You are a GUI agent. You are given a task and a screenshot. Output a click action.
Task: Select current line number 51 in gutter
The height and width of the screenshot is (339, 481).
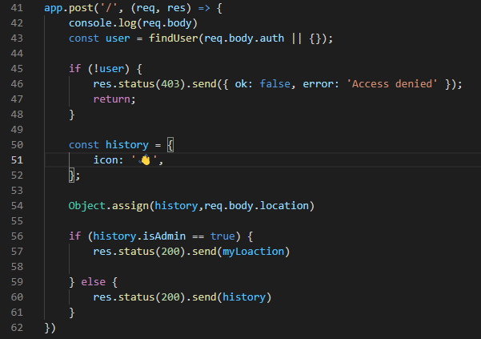(x=17, y=160)
